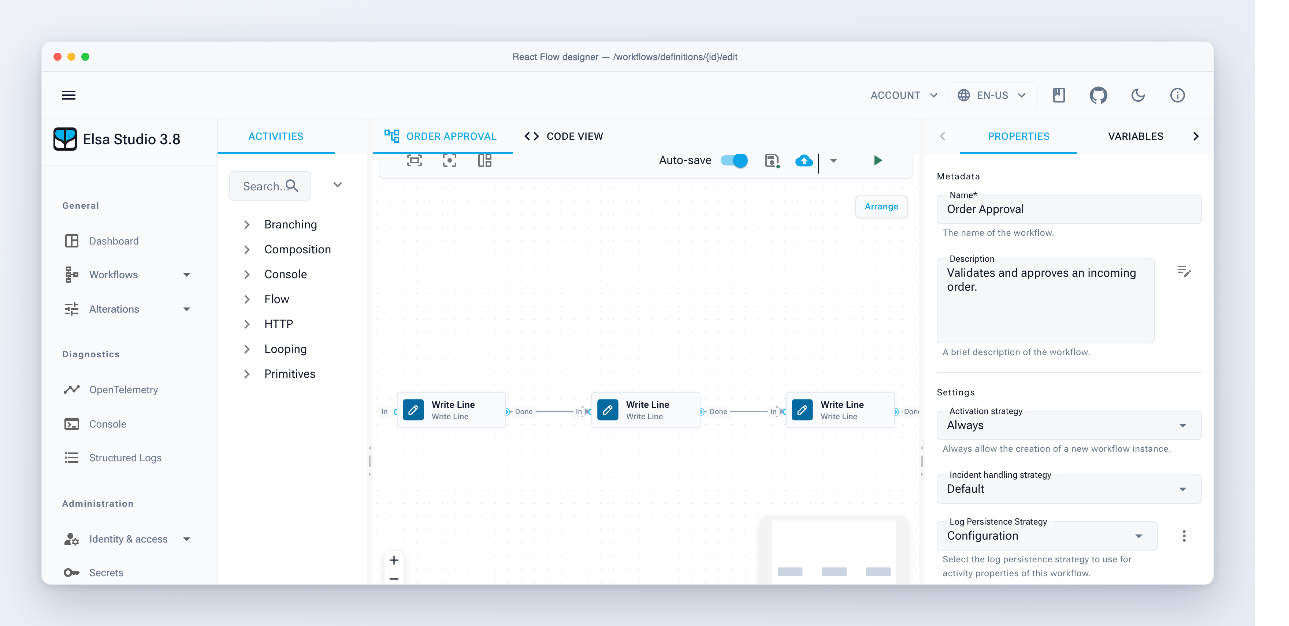Click the Secrets key icon
Screen dimensions: 1289x626
(71, 573)
